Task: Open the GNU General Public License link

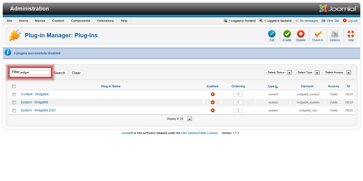Action: click(199, 133)
